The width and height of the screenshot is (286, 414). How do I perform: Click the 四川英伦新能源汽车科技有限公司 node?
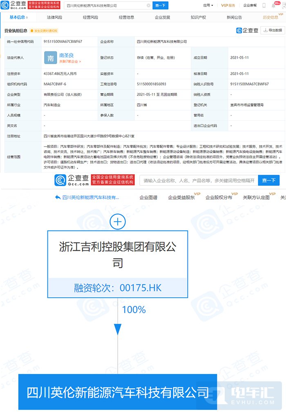(118, 392)
